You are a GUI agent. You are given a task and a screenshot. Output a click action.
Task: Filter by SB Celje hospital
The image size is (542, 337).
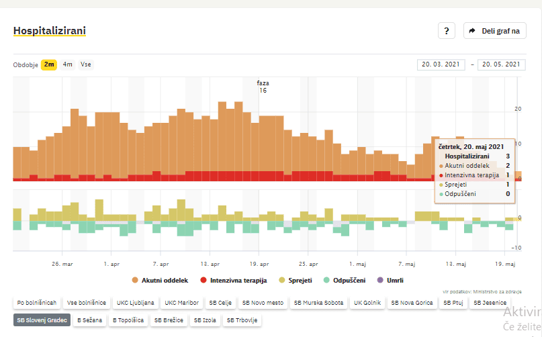(x=220, y=303)
